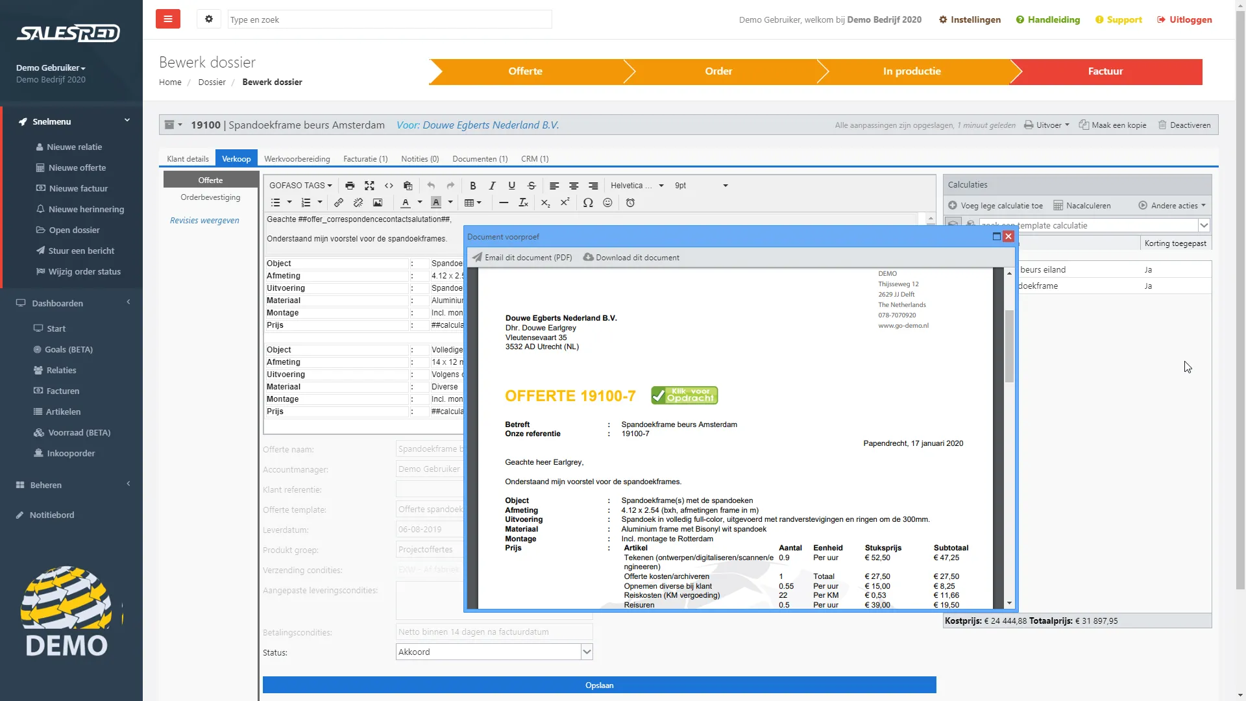Click the Opslaan save button
The height and width of the screenshot is (701, 1246).
(x=599, y=685)
